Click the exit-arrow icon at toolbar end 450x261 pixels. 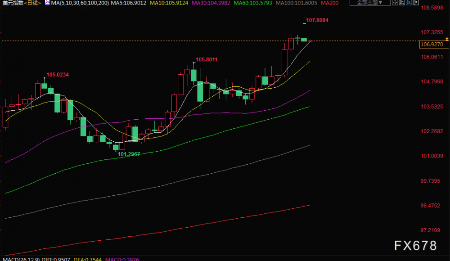coord(416,2)
